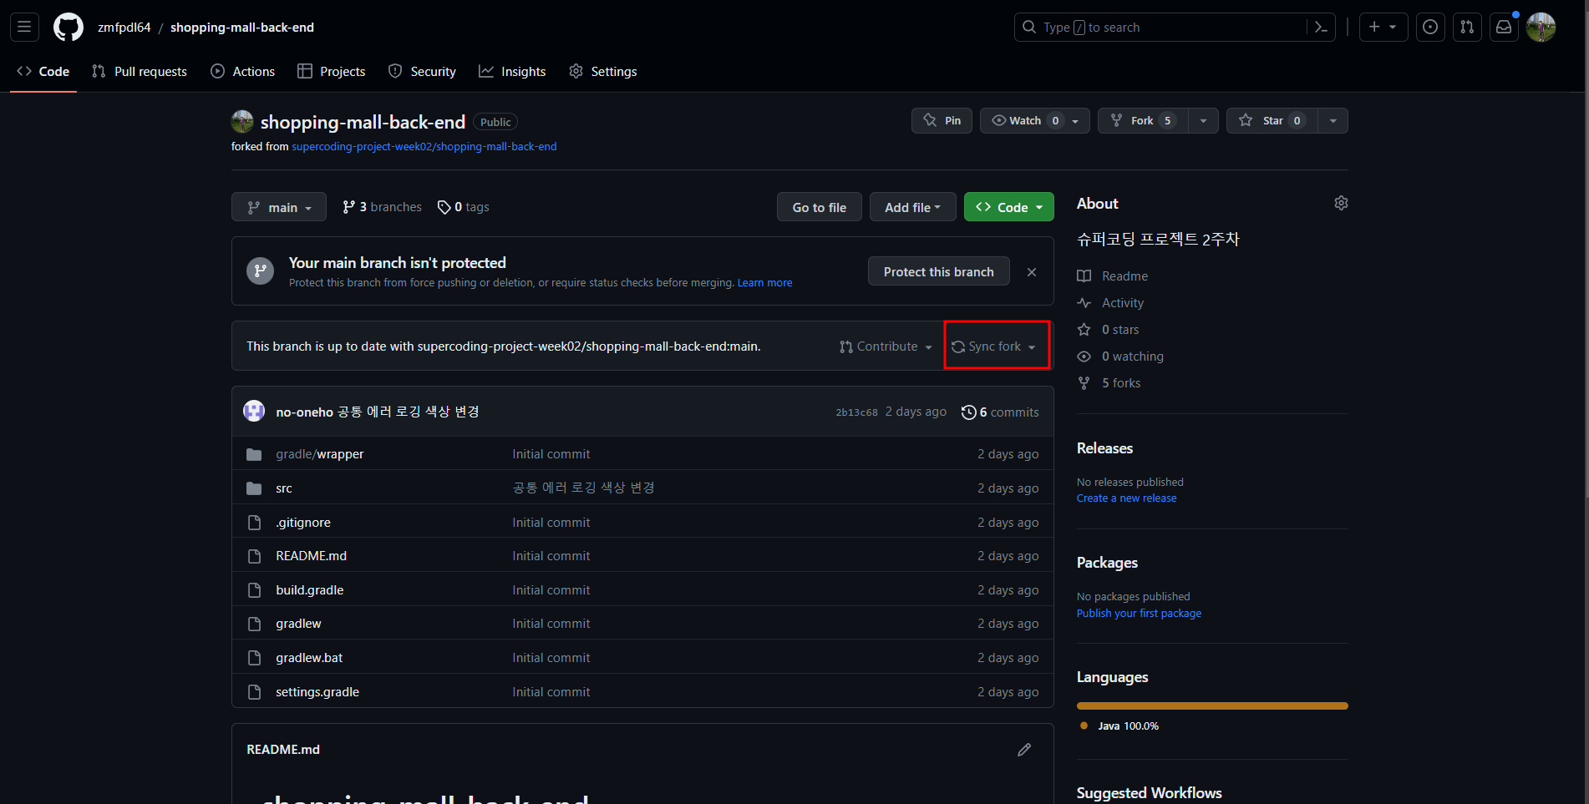The width and height of the screenshot is (1589, 804).
Task: Edit README.md with pencil icon
Action: coord(1024,750)
